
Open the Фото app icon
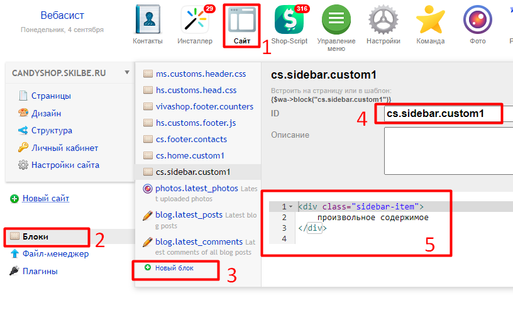click(x=477, y=20)
